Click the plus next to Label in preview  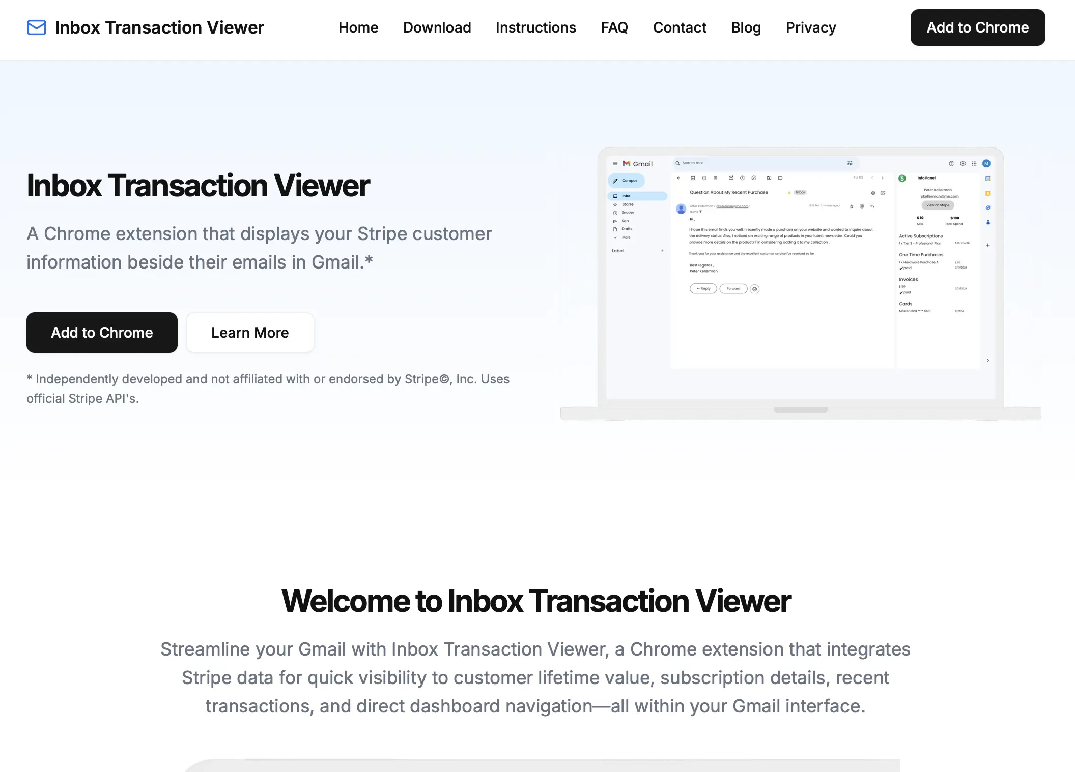point(662,251)
